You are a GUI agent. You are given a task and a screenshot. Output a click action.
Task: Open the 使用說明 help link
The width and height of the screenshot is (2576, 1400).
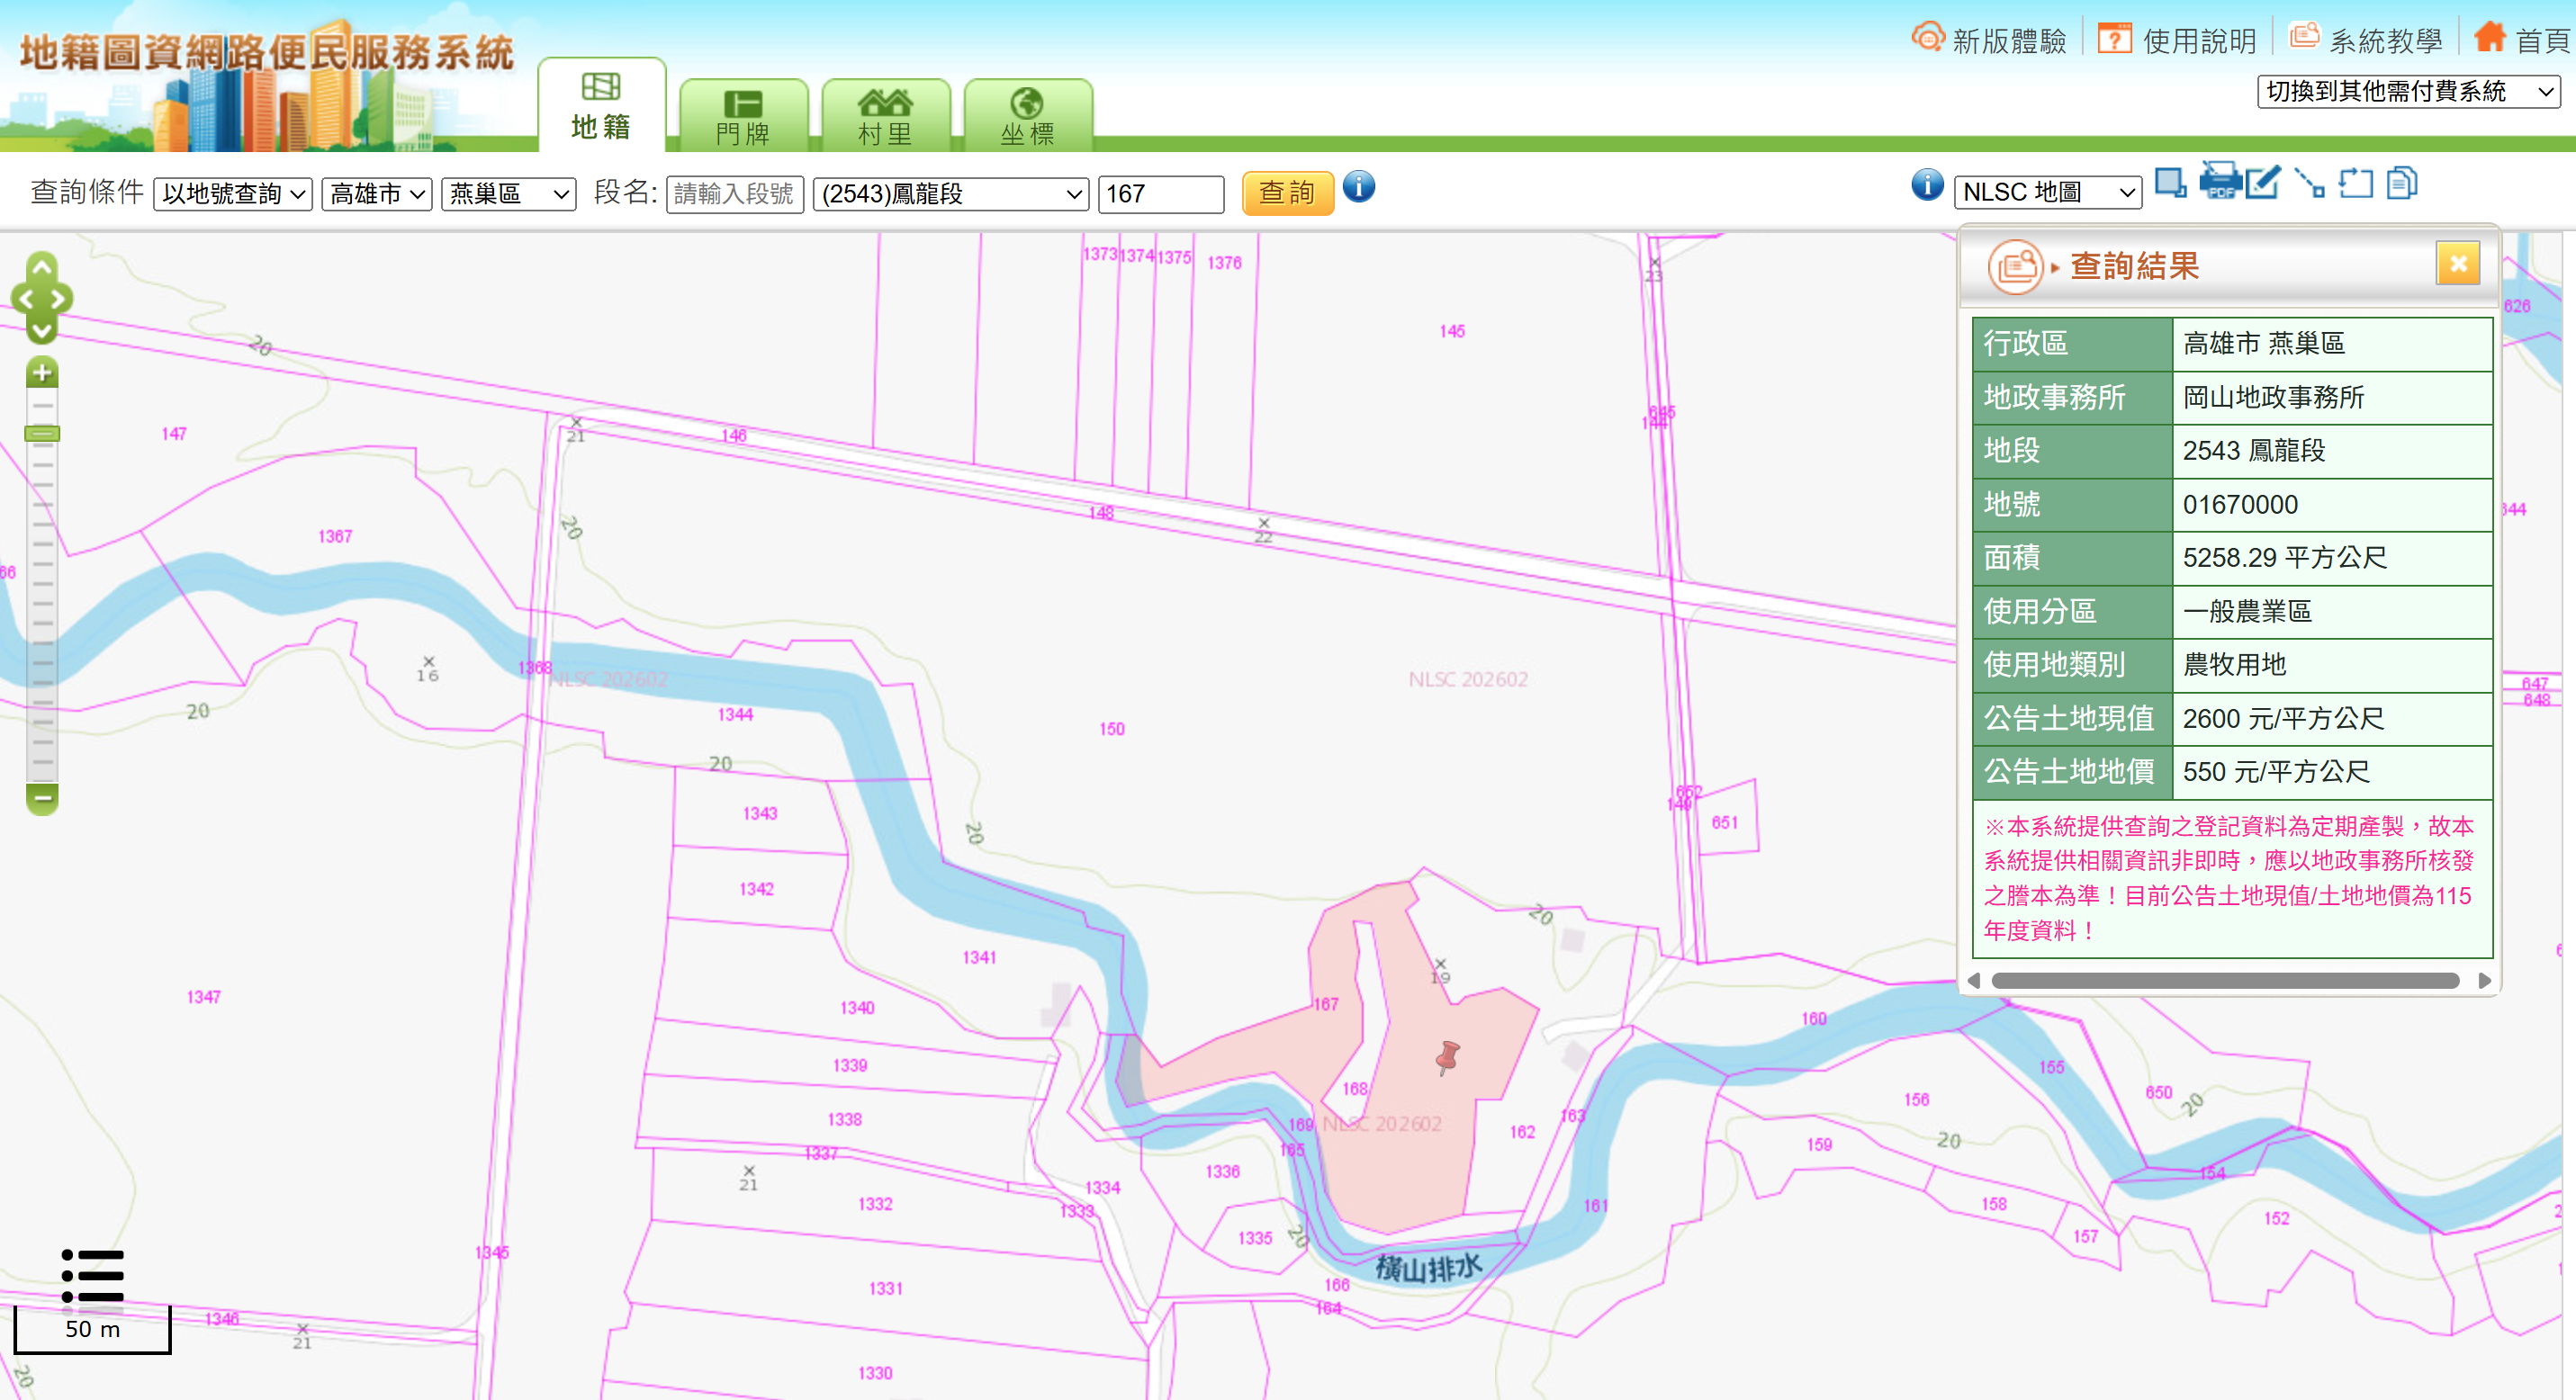click(2177, 40)
